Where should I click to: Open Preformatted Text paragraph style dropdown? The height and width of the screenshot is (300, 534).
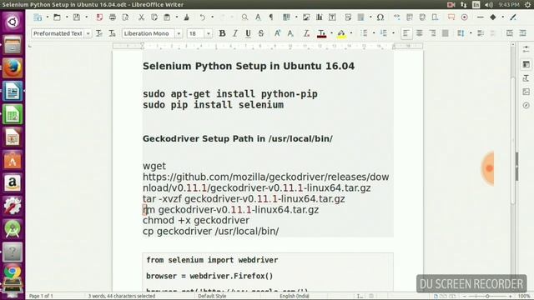[x=88, y=33]
